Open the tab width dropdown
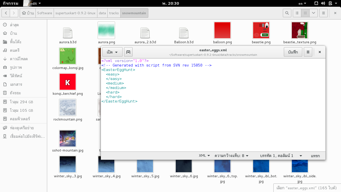Image resolution: width=341 pixels, height=192 pixels. point(231,156)
